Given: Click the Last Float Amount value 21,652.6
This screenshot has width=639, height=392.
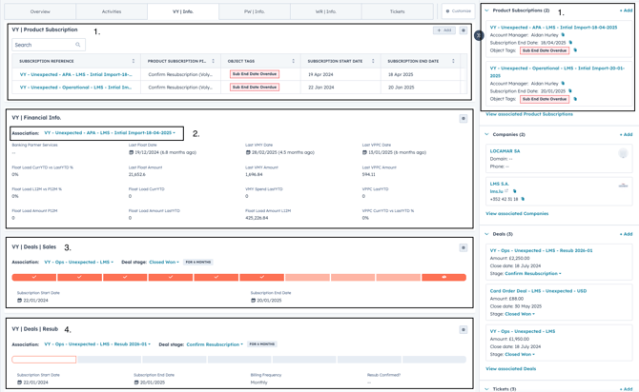Looking at the screenshot, I should 137,174.
